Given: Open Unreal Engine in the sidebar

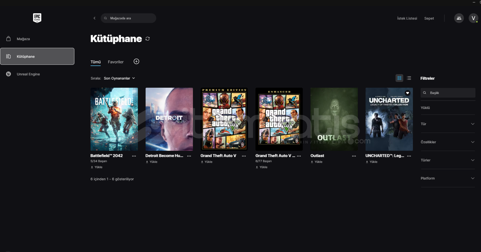Looking at the screenshot, I should (37, 74).
